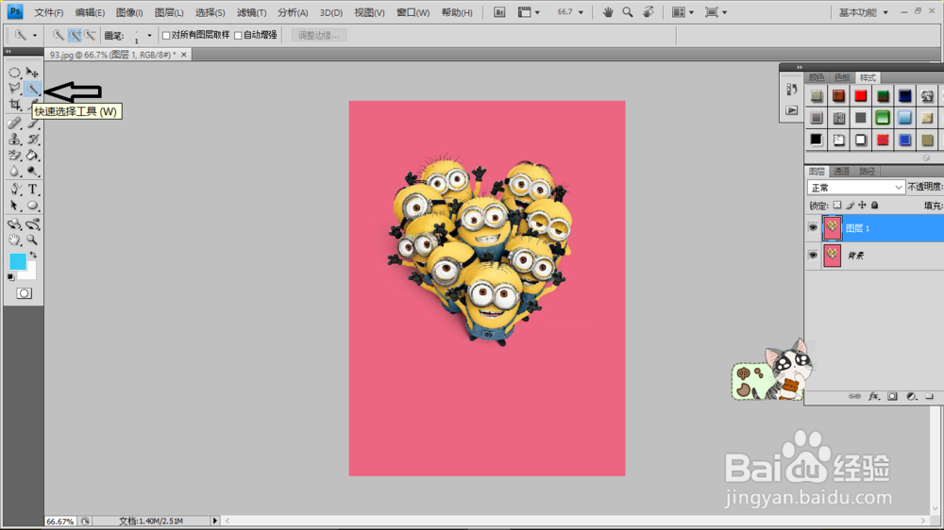Enable 自动增强 checkbox
This screenshot has width=944, height=530.
point(238,36)
